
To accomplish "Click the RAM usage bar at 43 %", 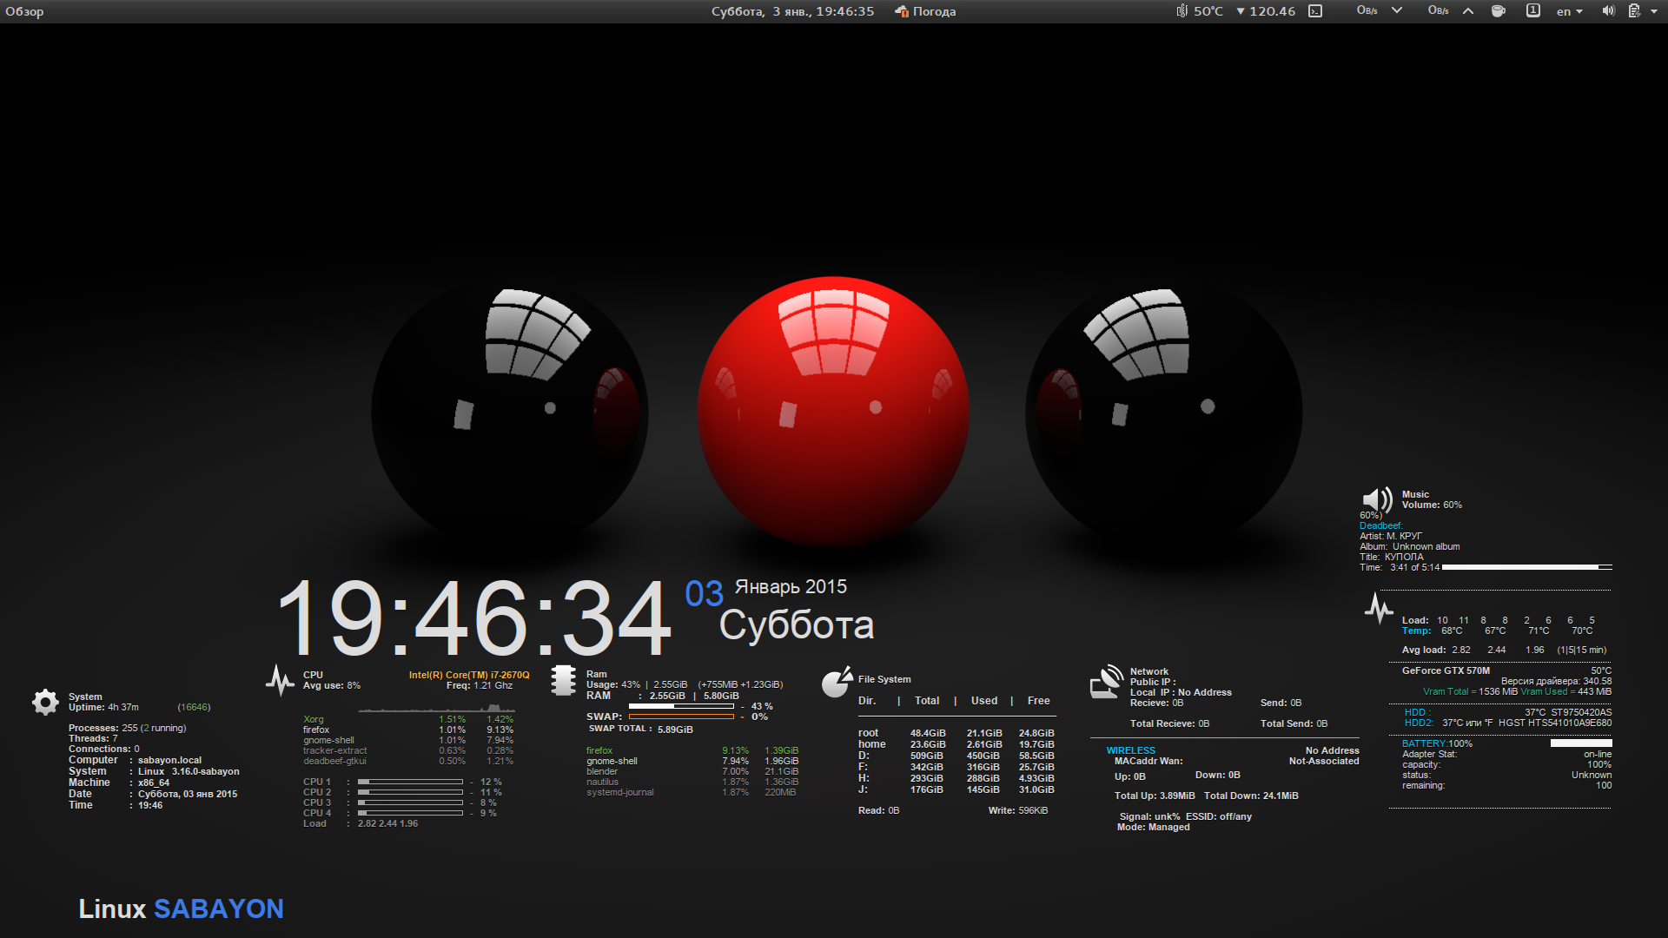I will pos(681,706).
